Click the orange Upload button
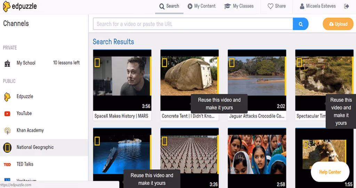The height and width of the screenshot is (188, 356). pos(338,24)
